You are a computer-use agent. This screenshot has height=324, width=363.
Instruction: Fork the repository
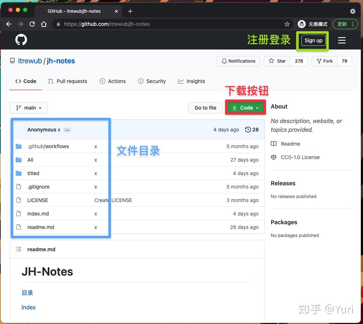(x=325, y=61)
